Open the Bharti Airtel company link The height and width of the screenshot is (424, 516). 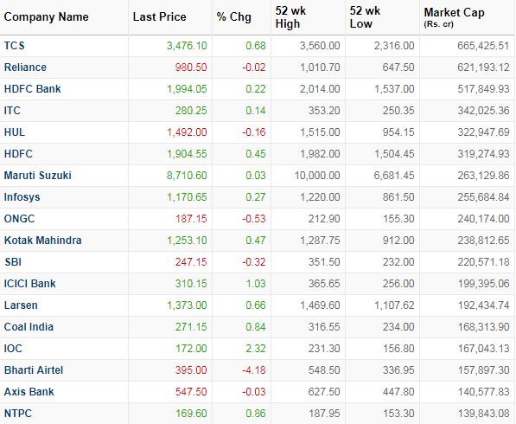point(33,370)
